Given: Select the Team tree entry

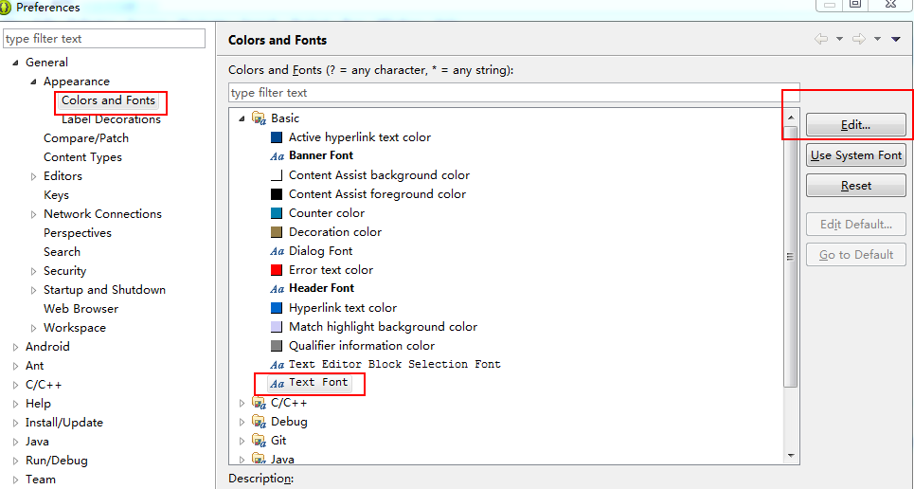Looking at the screenshot, I should (x=41, y=480).
